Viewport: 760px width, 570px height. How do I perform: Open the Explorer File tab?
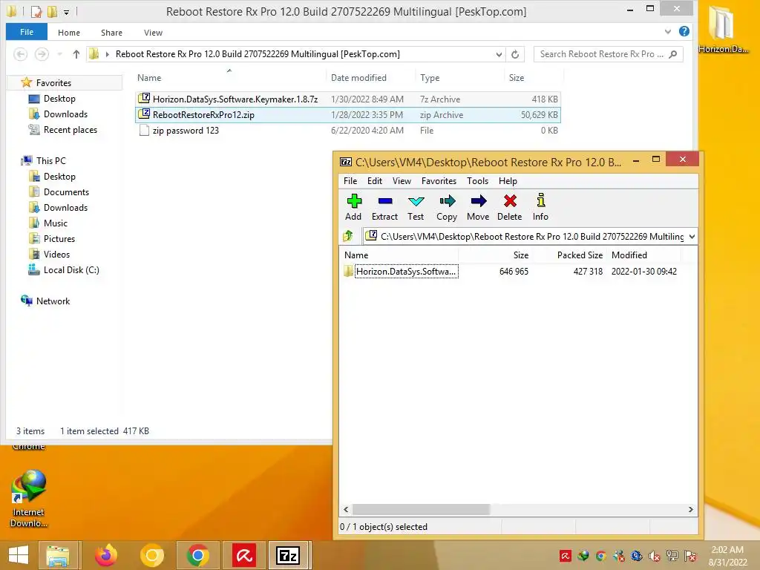[27, 32]
